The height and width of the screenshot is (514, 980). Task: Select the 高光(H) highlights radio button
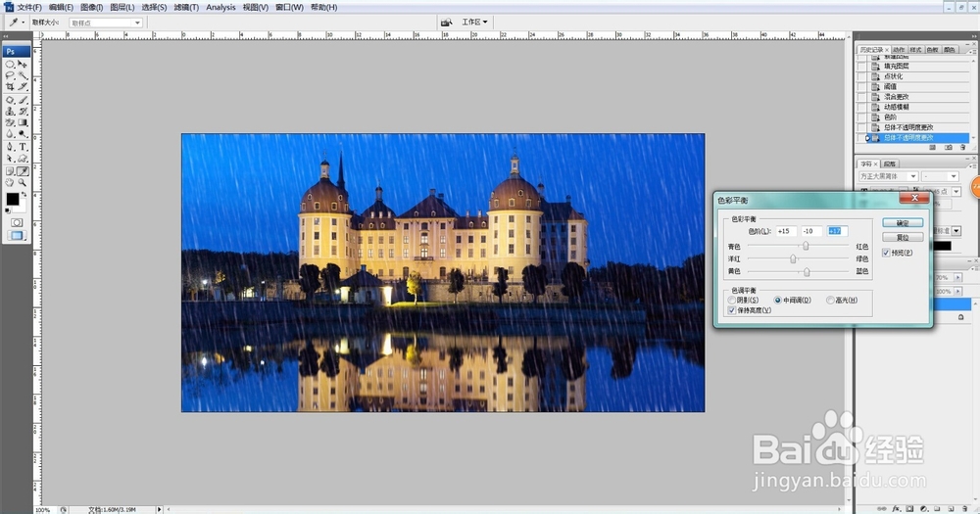coord(830,300)
